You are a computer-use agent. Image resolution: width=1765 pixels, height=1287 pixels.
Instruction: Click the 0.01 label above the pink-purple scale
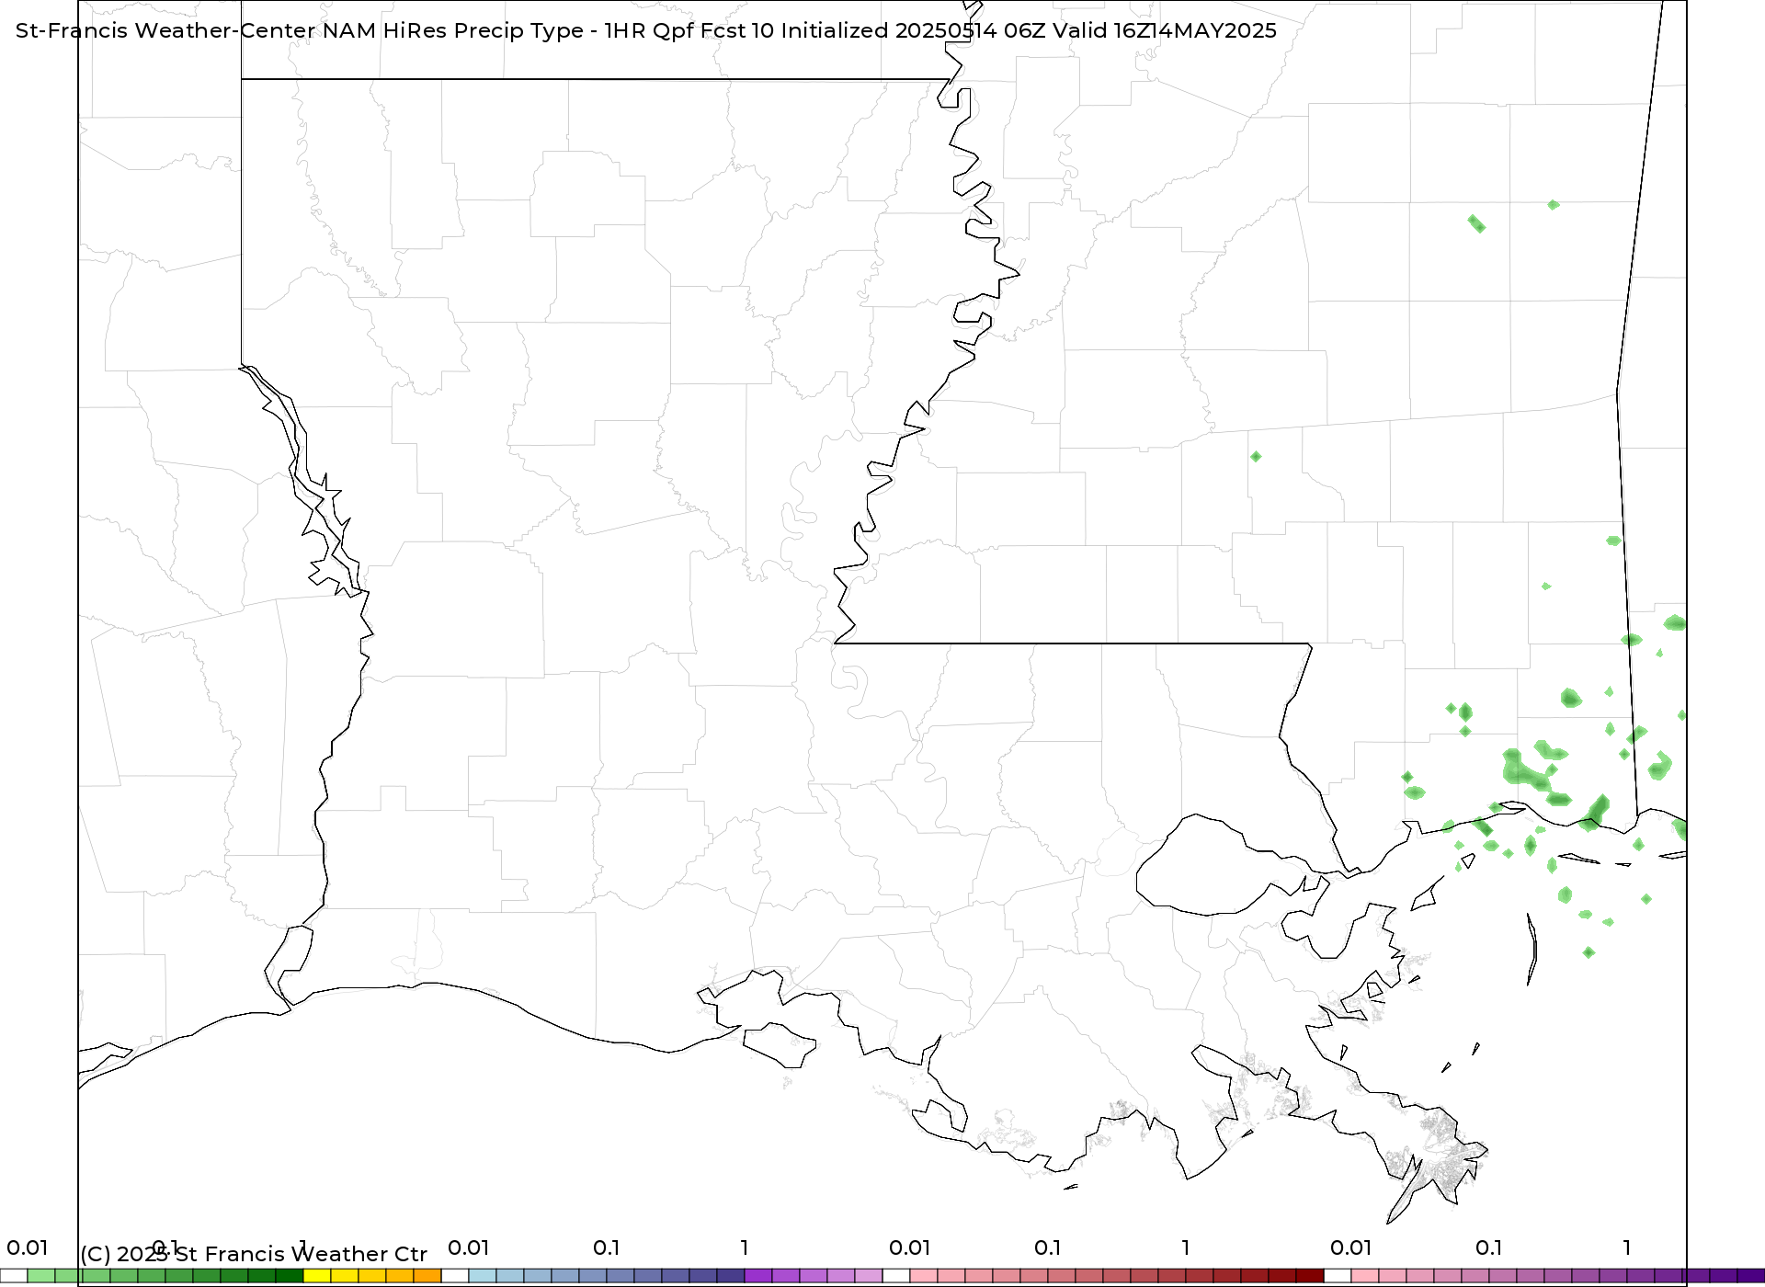click(x=1350, y=1247)
